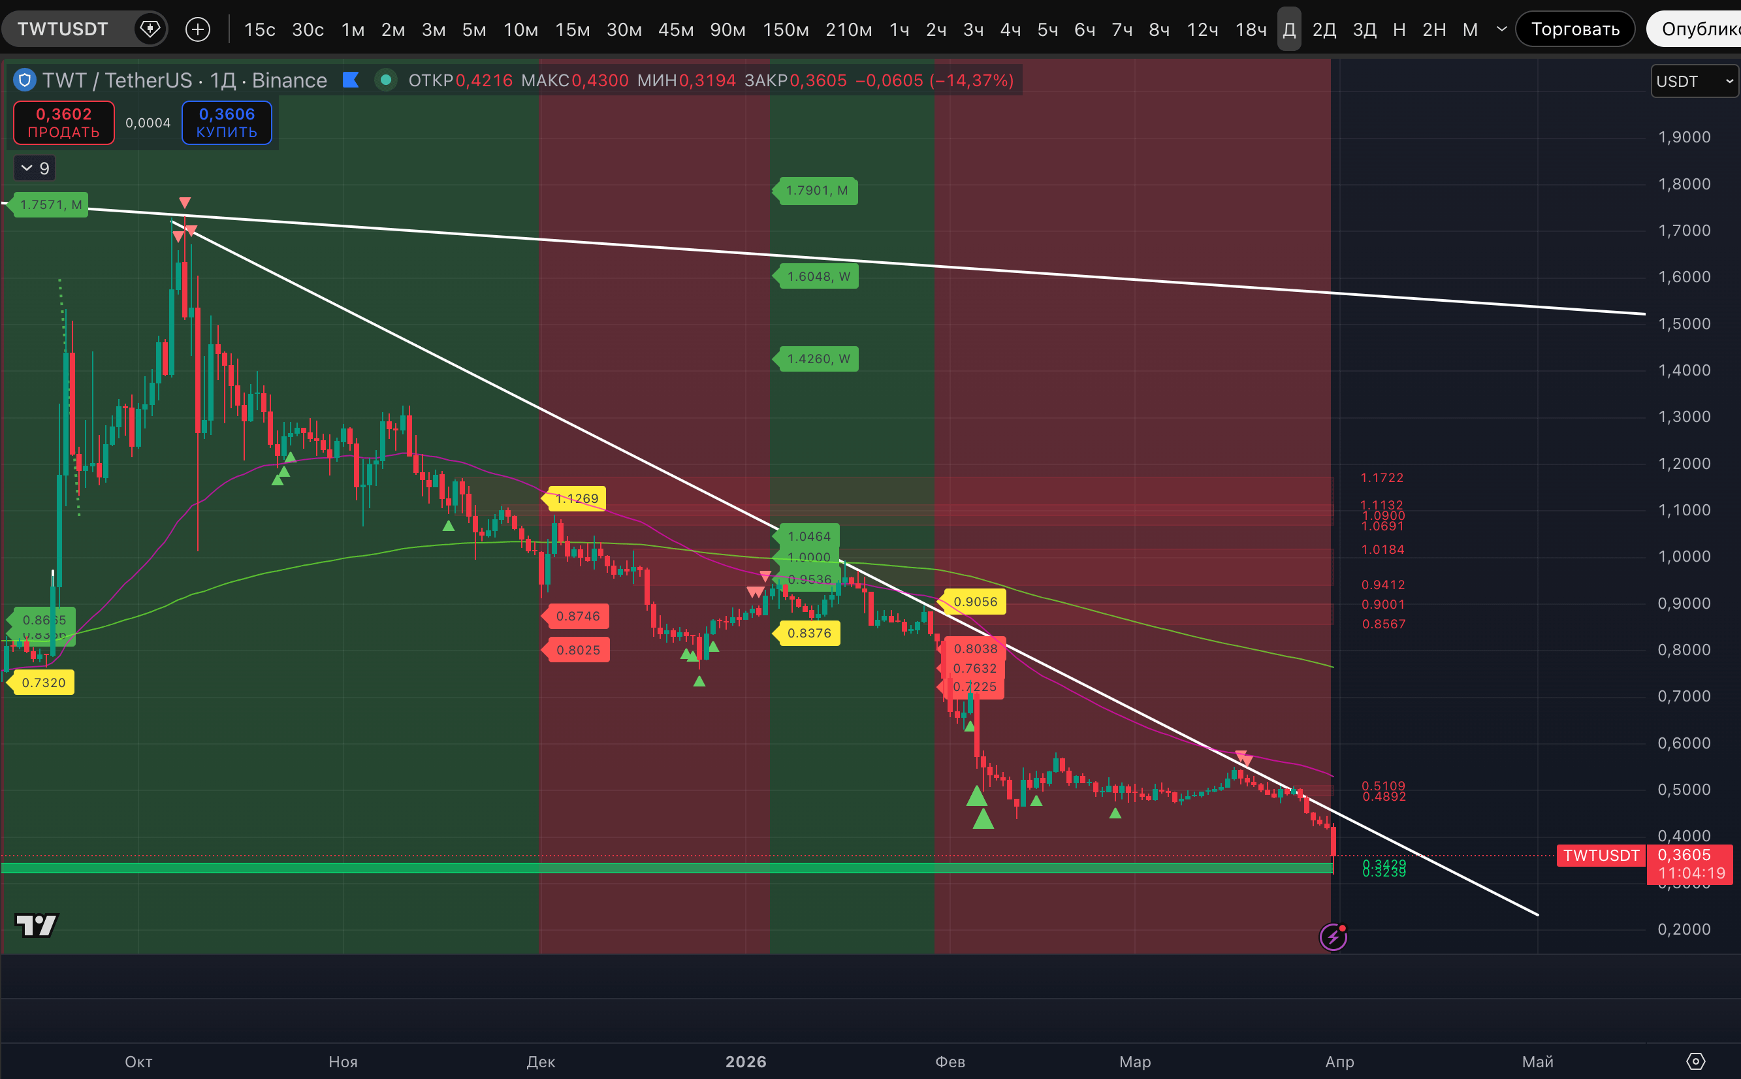This screenshot has width=1741, height=1079.
Task: Click the TWT shield logo icon
Action: pyautogui.click(x=25, y=80)
